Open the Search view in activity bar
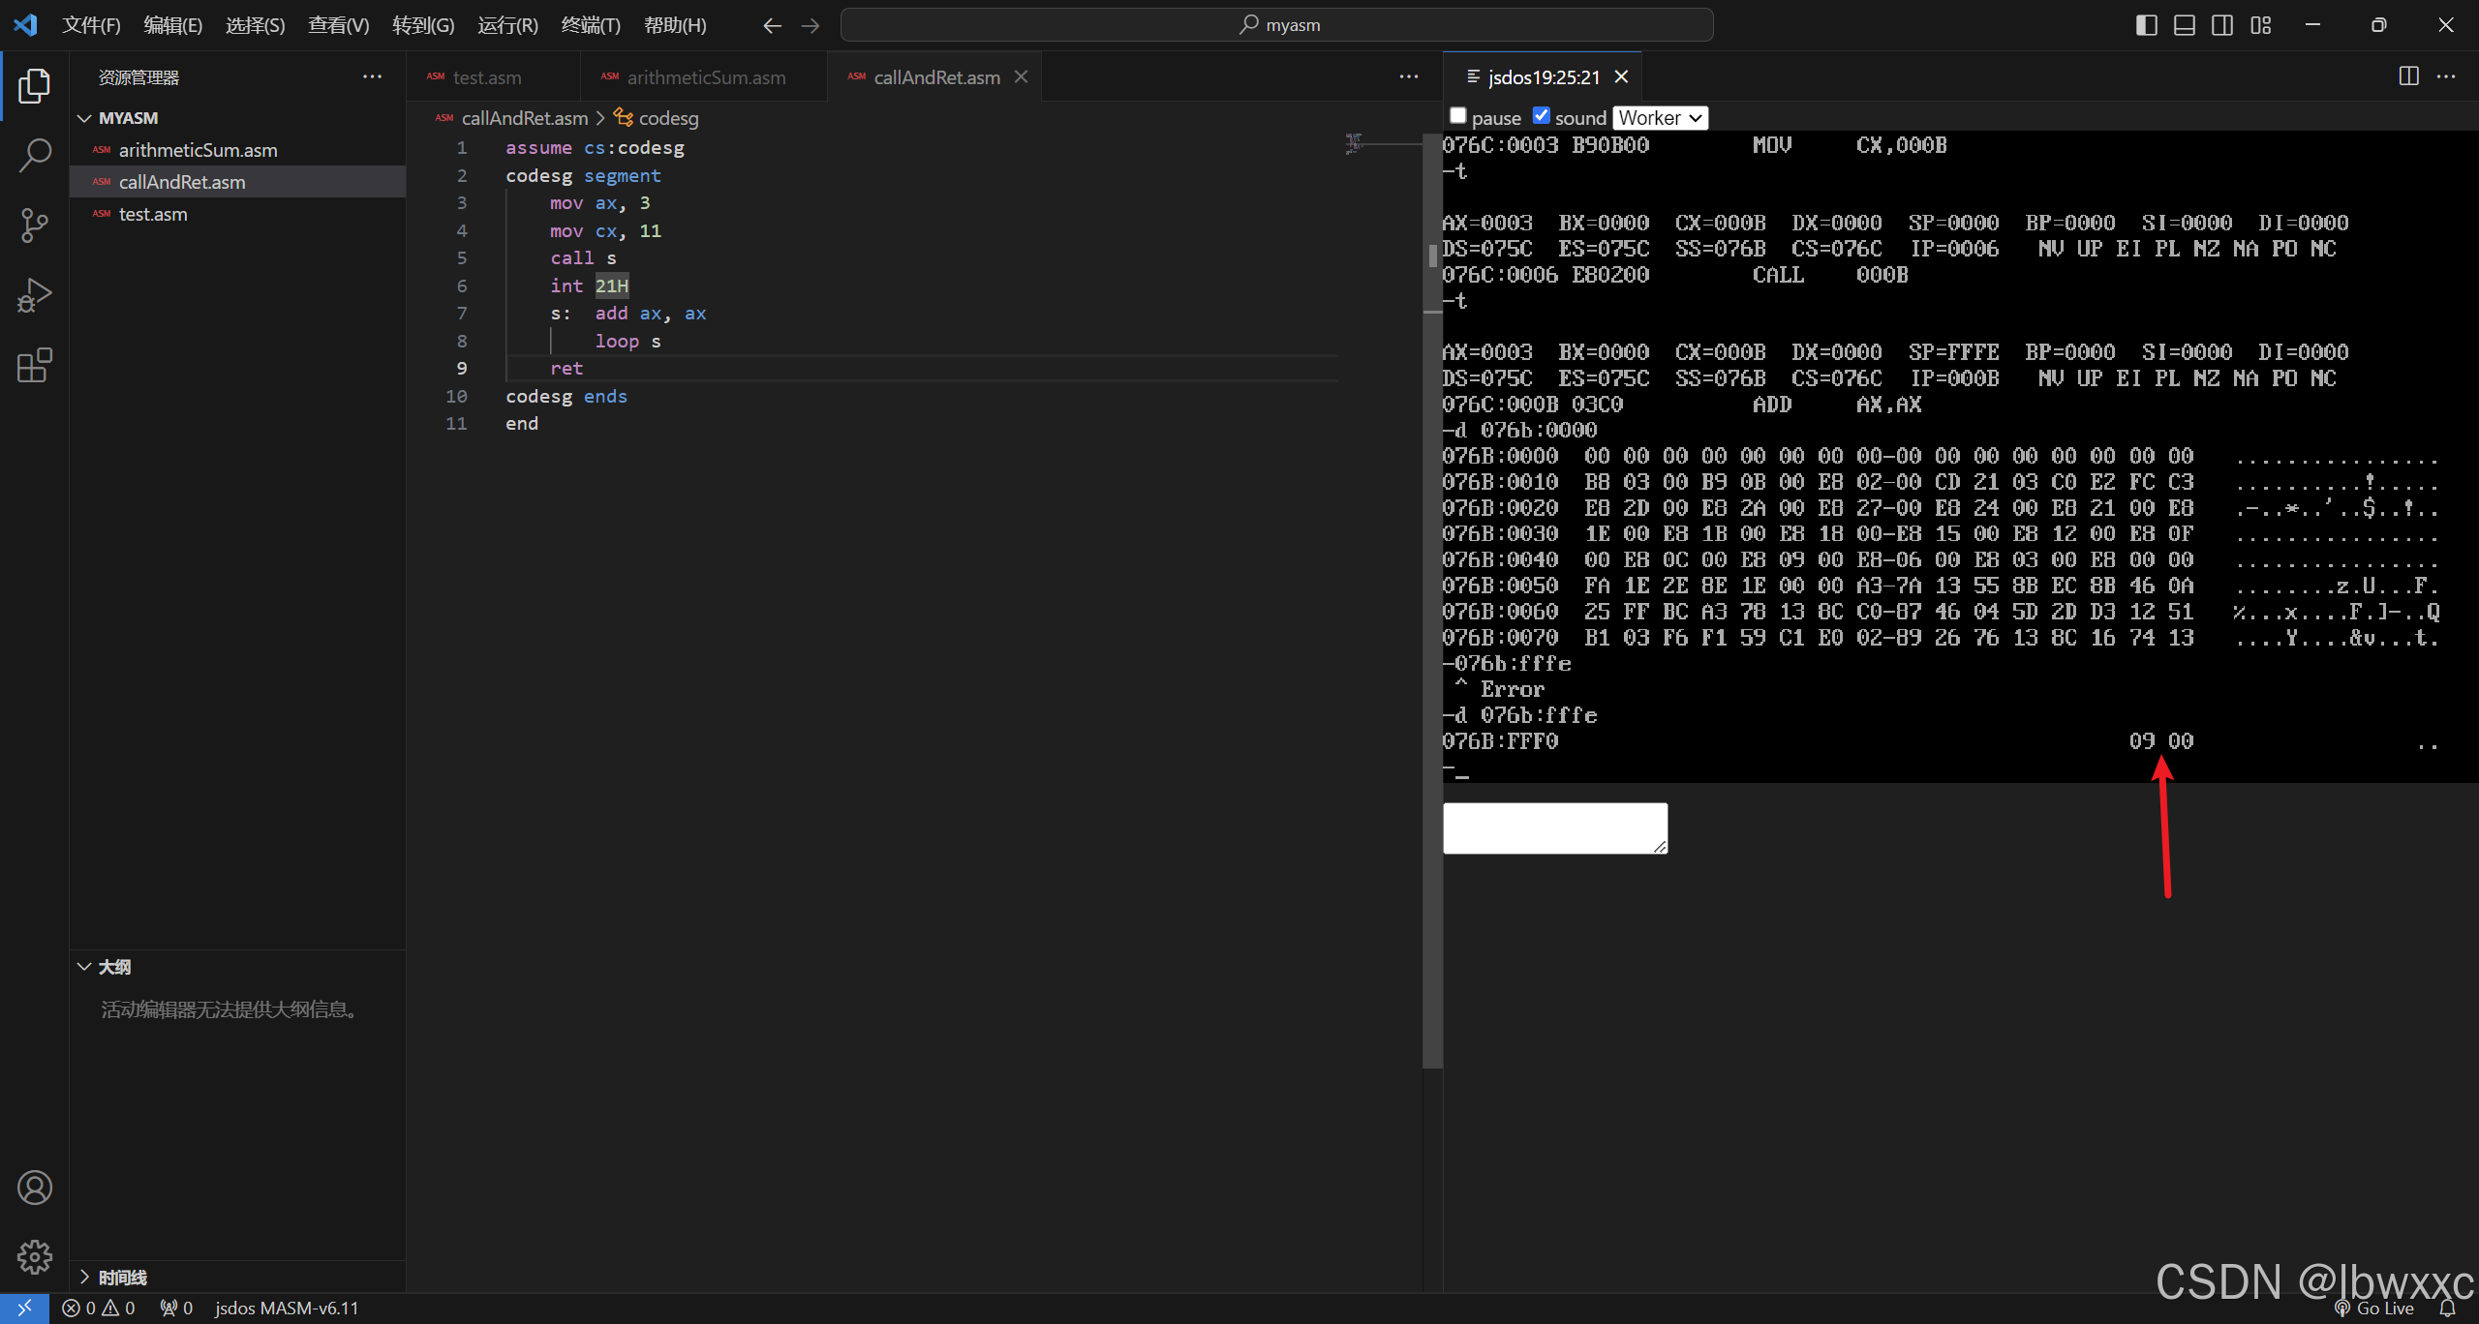 35,155
